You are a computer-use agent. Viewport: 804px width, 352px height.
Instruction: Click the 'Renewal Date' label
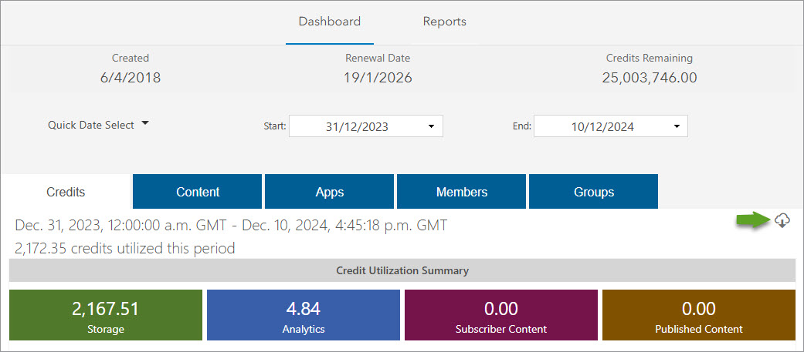point(378,59)
